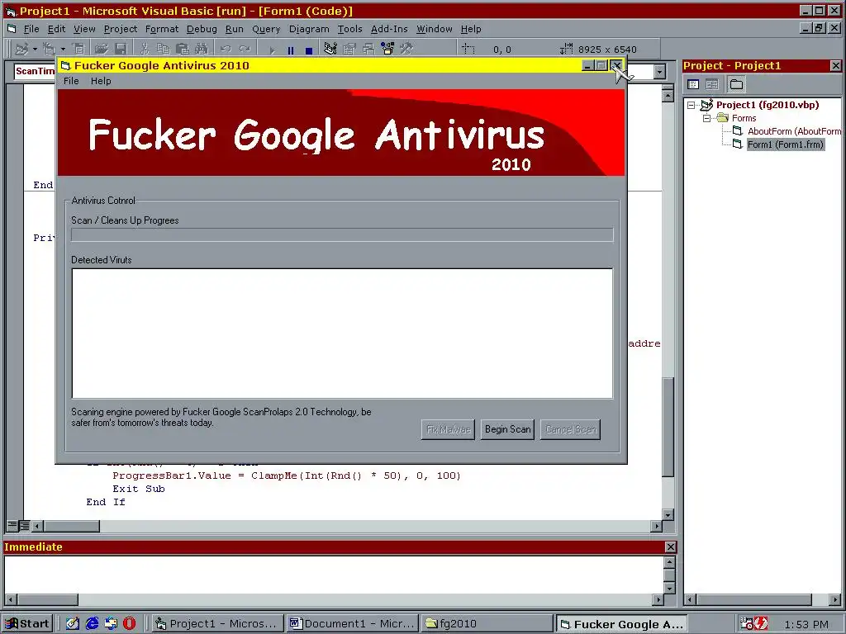The height and width of the screenshot is (634, 846).
Task: Open the Add-Ins menu
Action: (389, 29)
